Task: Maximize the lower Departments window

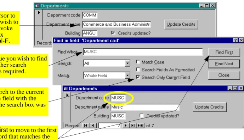Action: (x=235, y=89)
